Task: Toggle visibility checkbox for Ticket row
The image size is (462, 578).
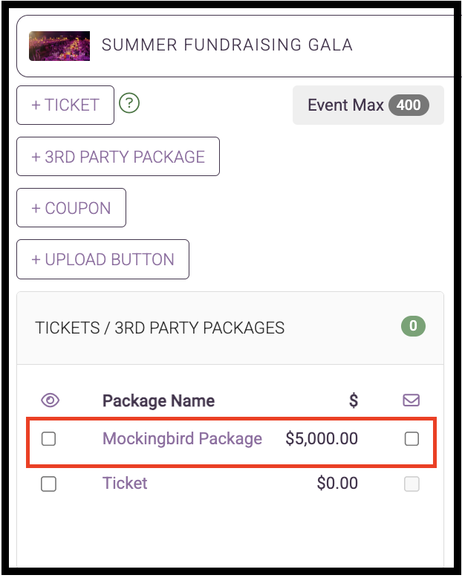Action: point(48,484)
